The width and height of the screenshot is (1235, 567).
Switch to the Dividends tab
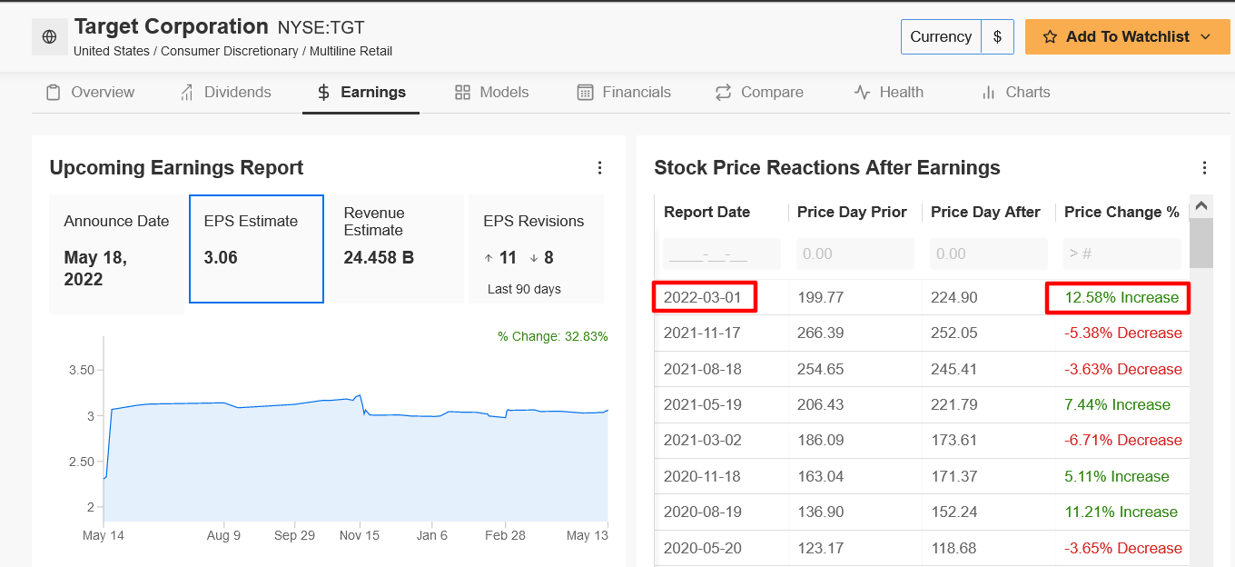coord(236,92)
